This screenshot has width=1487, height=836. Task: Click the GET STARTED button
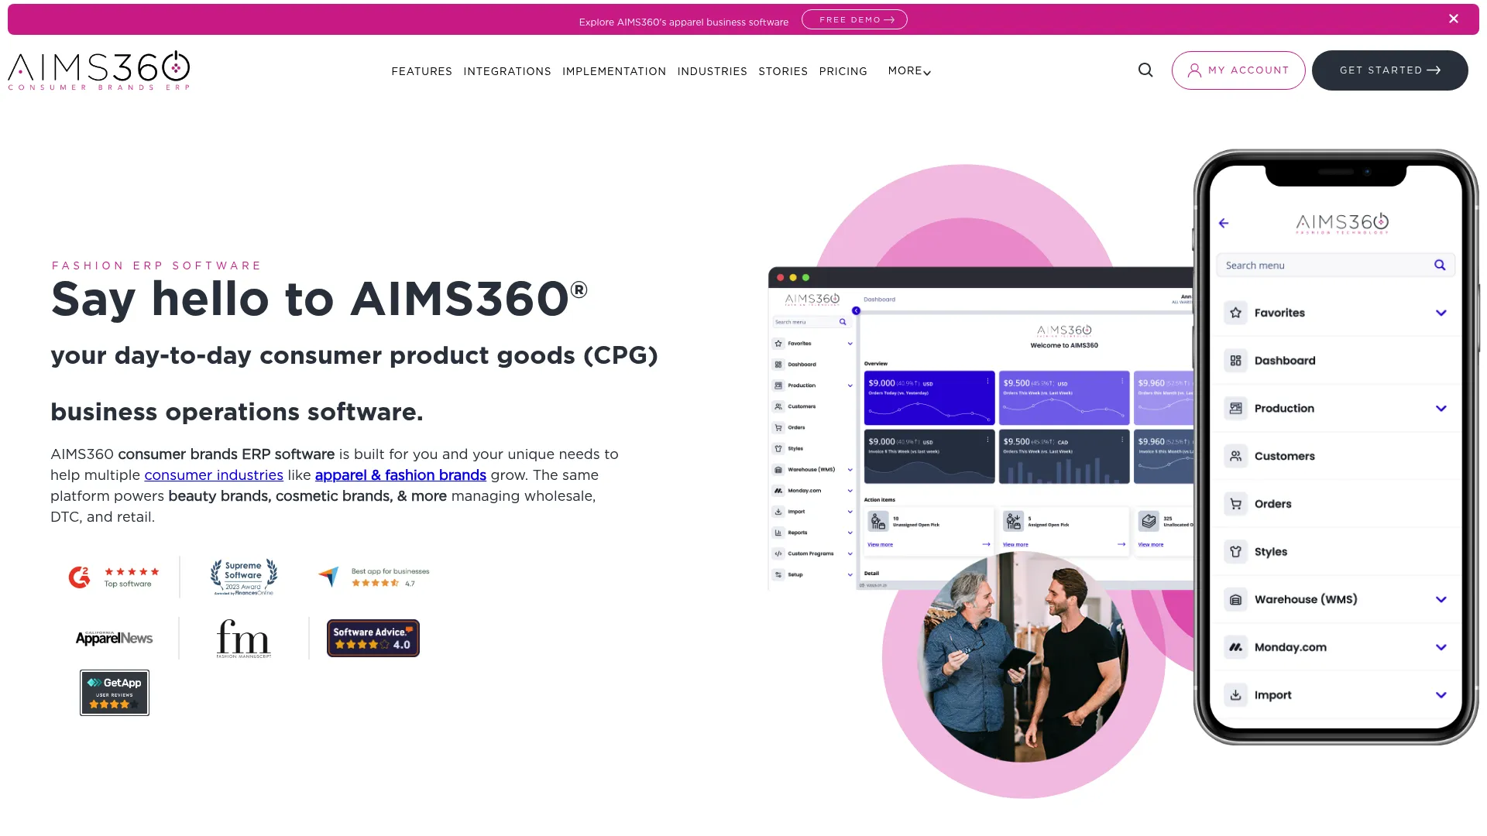(x=1390, y=70)
